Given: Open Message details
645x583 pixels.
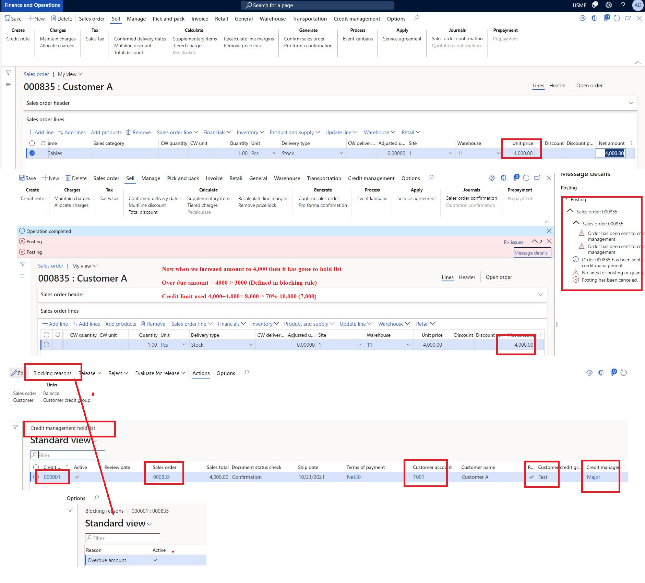Looking at the screenshot, I should tap(532, 252).
